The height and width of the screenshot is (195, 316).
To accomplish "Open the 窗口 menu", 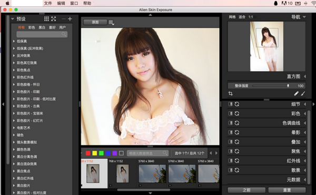I will 74,3.
